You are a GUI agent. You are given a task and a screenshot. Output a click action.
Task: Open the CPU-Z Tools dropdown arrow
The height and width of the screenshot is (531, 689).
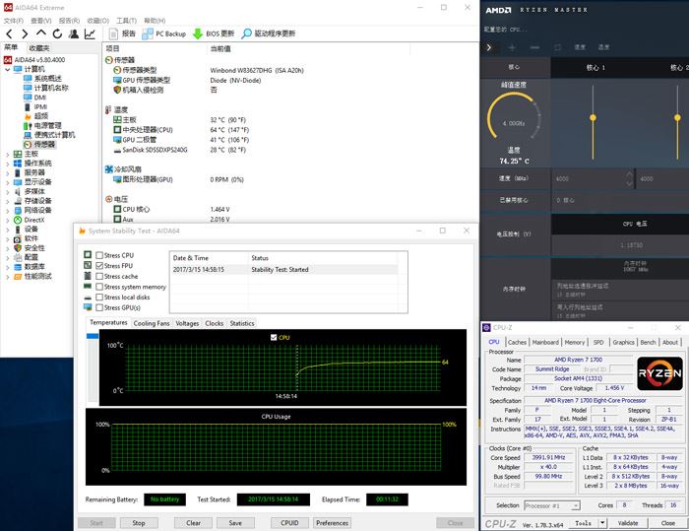pos(599,523)
